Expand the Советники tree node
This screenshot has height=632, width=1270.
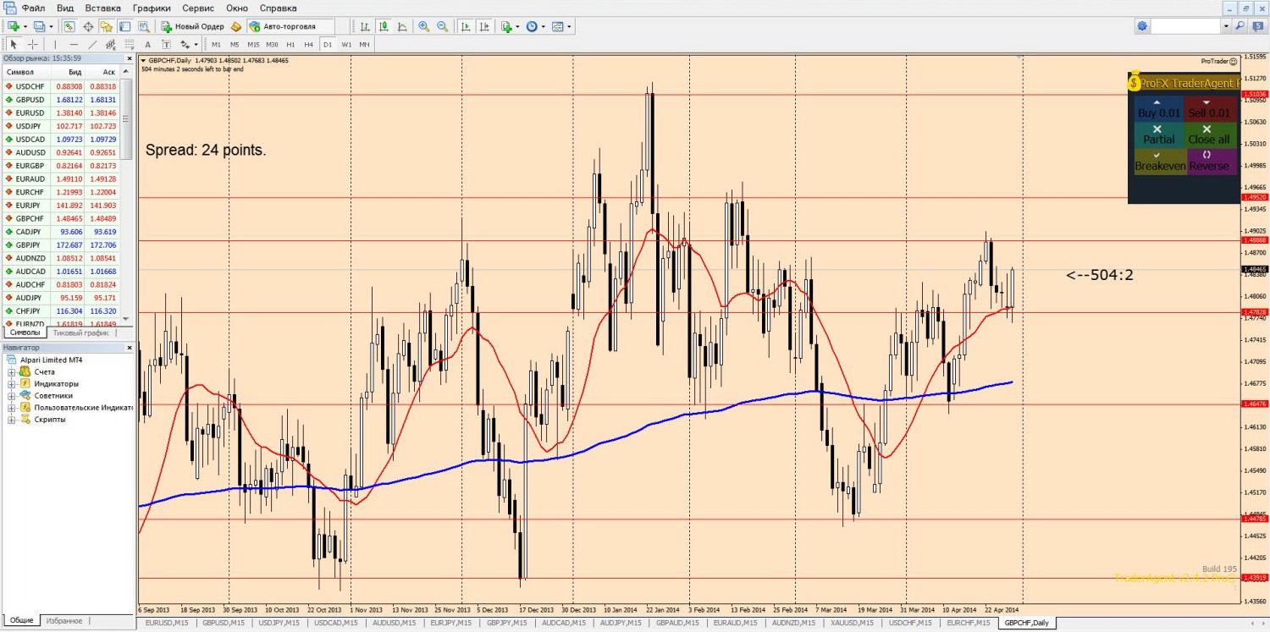click(12, 395)
